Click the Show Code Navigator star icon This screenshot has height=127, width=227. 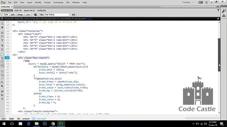click(2, 28)
